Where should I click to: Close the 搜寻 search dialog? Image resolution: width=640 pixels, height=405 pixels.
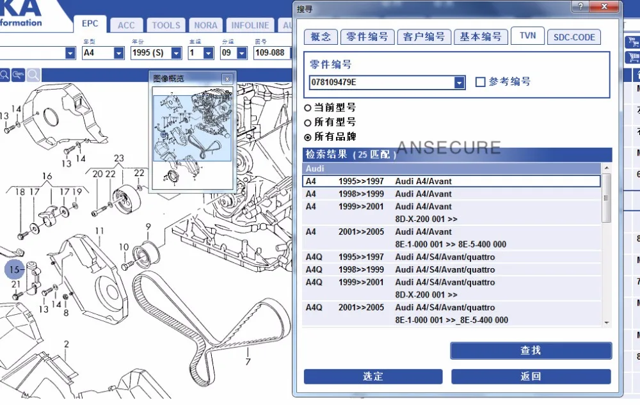(x=605, y=6)
